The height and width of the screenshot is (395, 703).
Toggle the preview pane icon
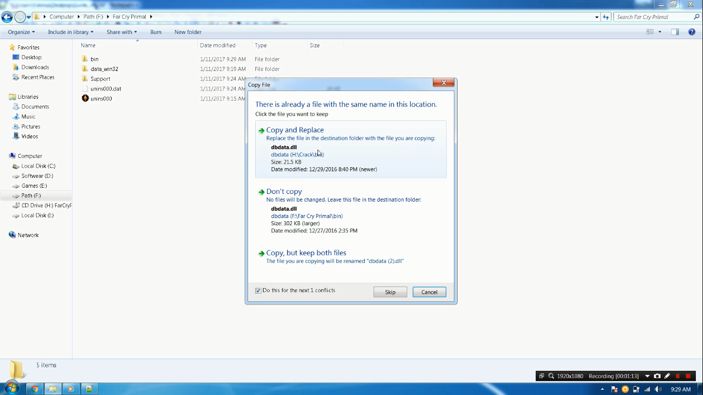pos(675,32)
